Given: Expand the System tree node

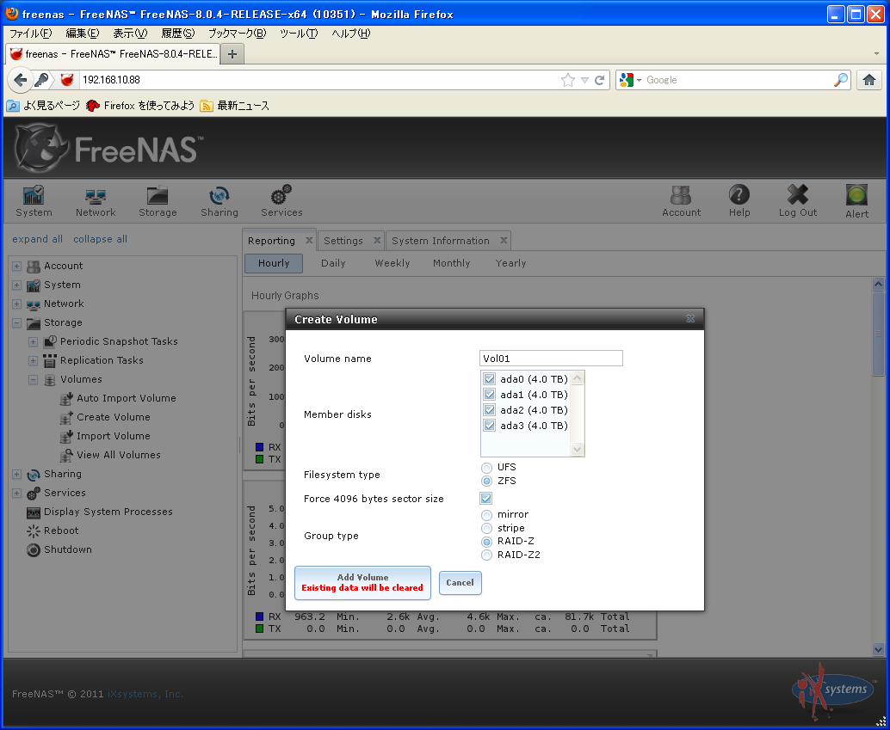Looking at the screenshot, I should tap(17, 285).
